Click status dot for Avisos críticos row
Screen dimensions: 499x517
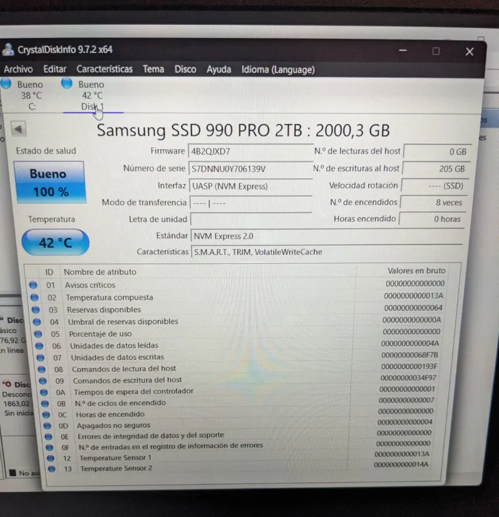33,285
